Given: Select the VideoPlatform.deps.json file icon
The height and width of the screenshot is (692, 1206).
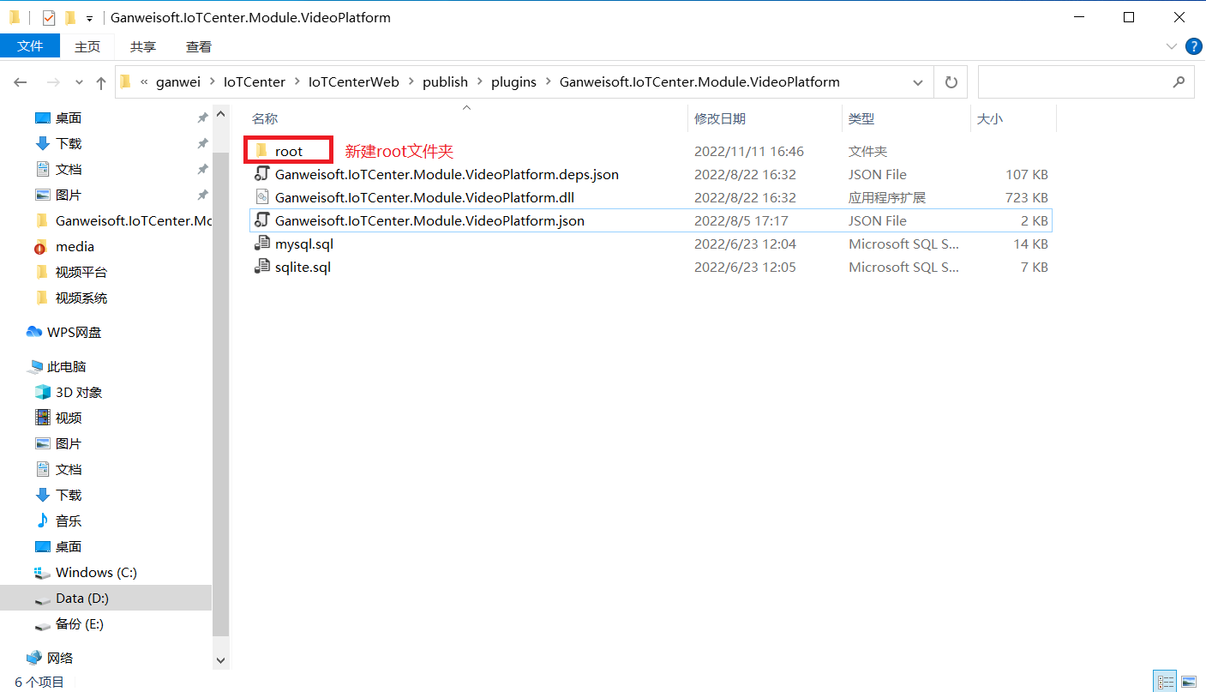Looking at the screenshot, I should (x=262, y=174).
